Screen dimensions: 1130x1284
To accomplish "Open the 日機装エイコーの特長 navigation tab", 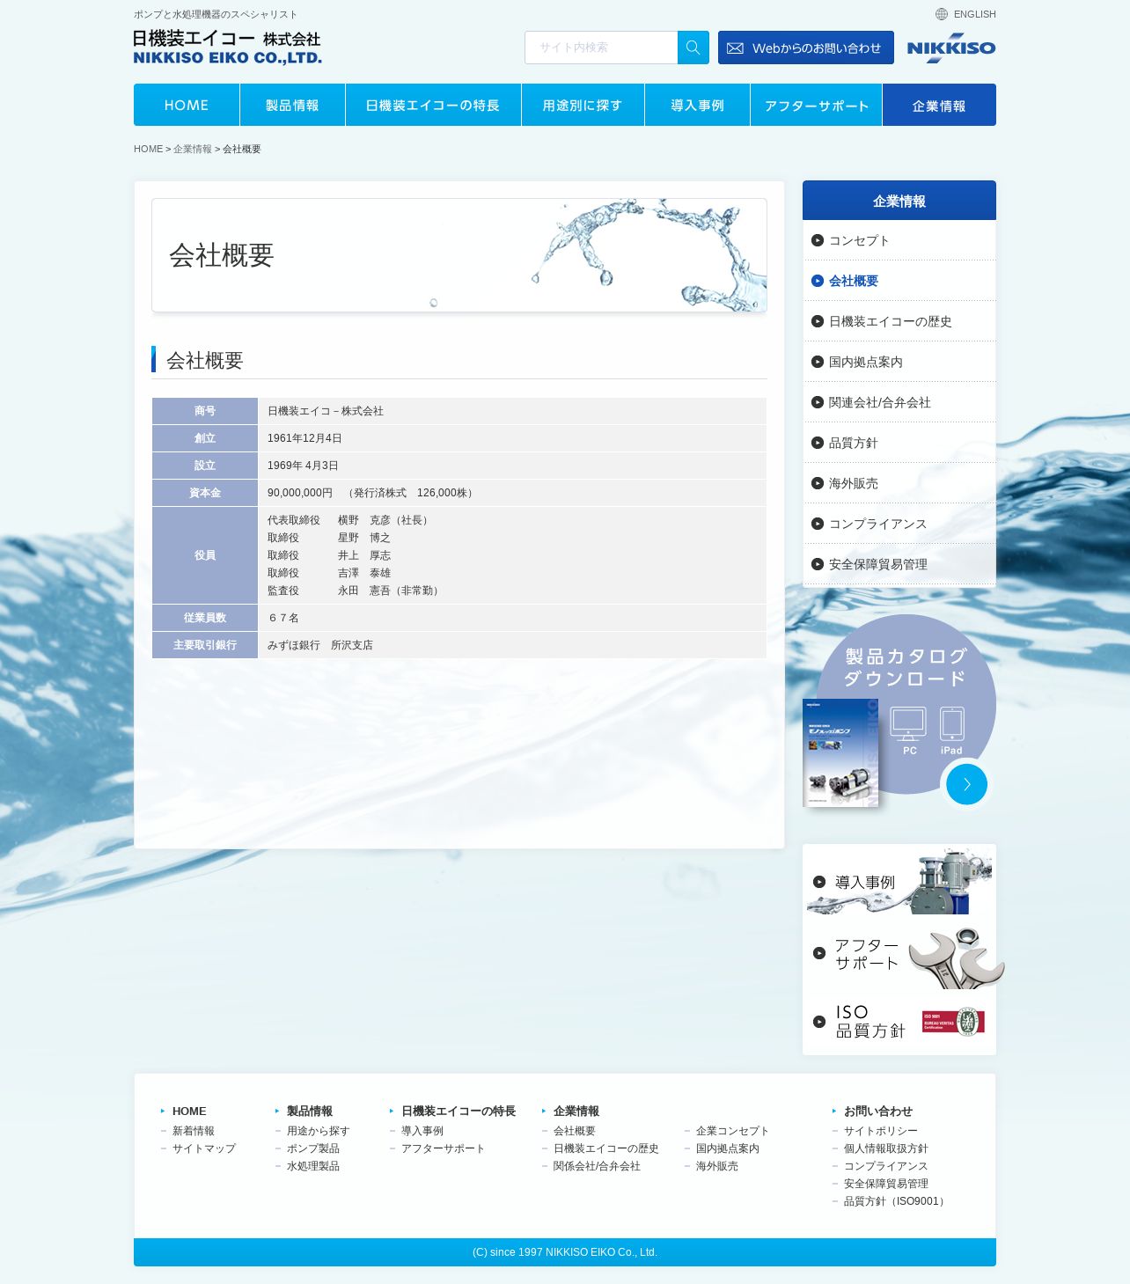I will (x=433, y=105).
